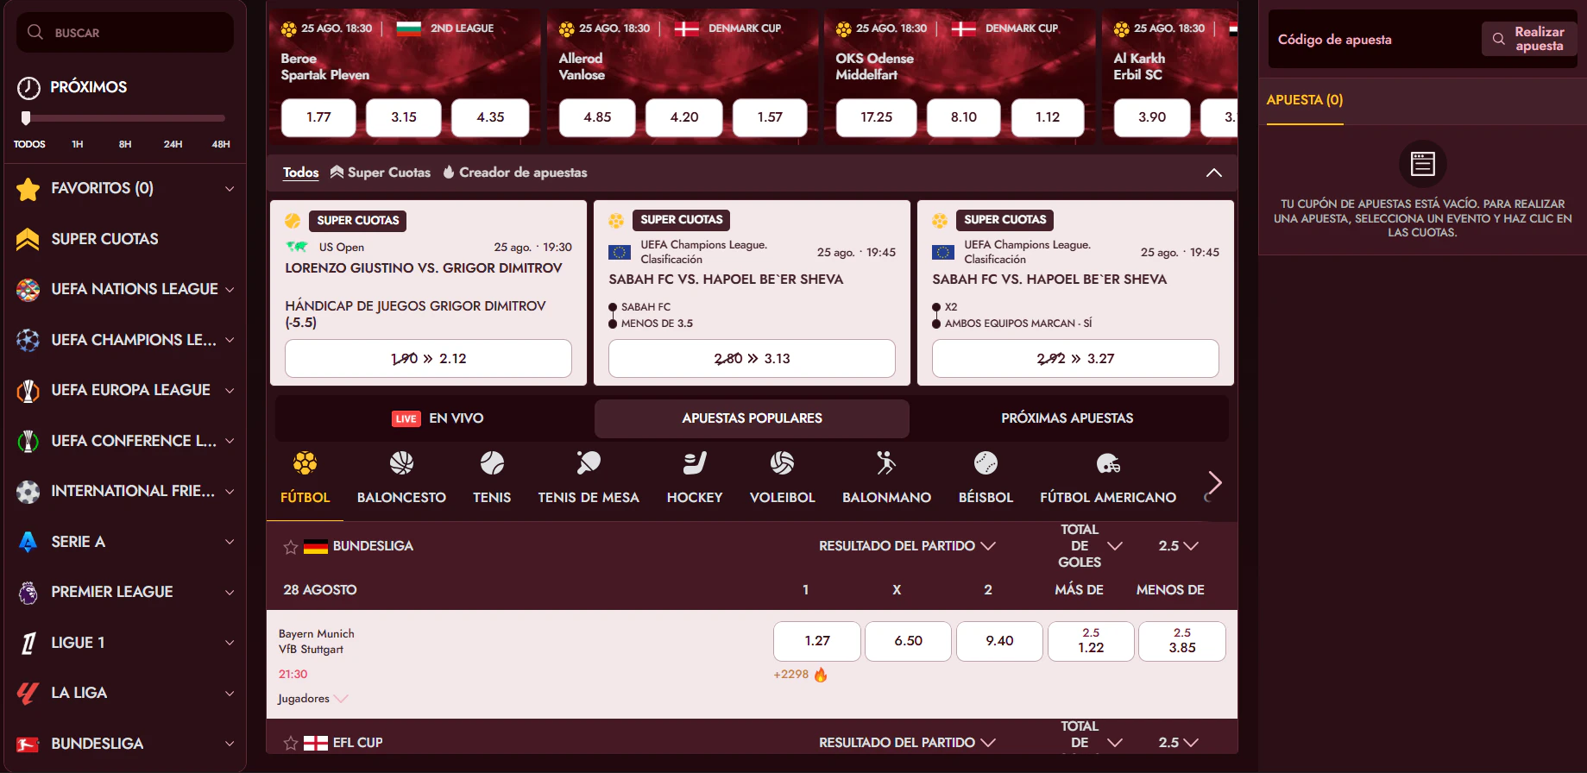This screenshot has height=773, width=1587.
Task: Select UEFA Conference League icon
Action: tap(28, 441)
